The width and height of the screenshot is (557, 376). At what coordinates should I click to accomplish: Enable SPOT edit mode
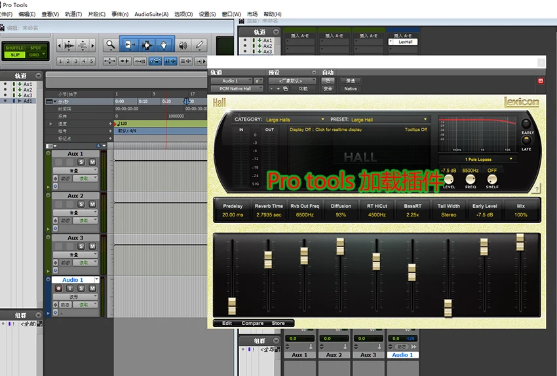click(35, 48)
